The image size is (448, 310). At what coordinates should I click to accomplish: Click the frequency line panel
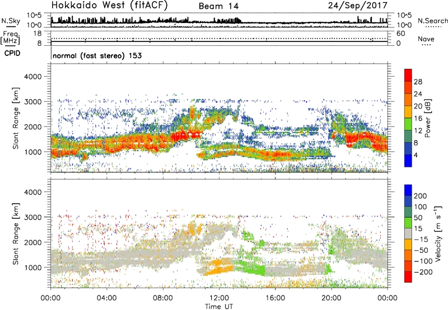[x=219, y=38]
